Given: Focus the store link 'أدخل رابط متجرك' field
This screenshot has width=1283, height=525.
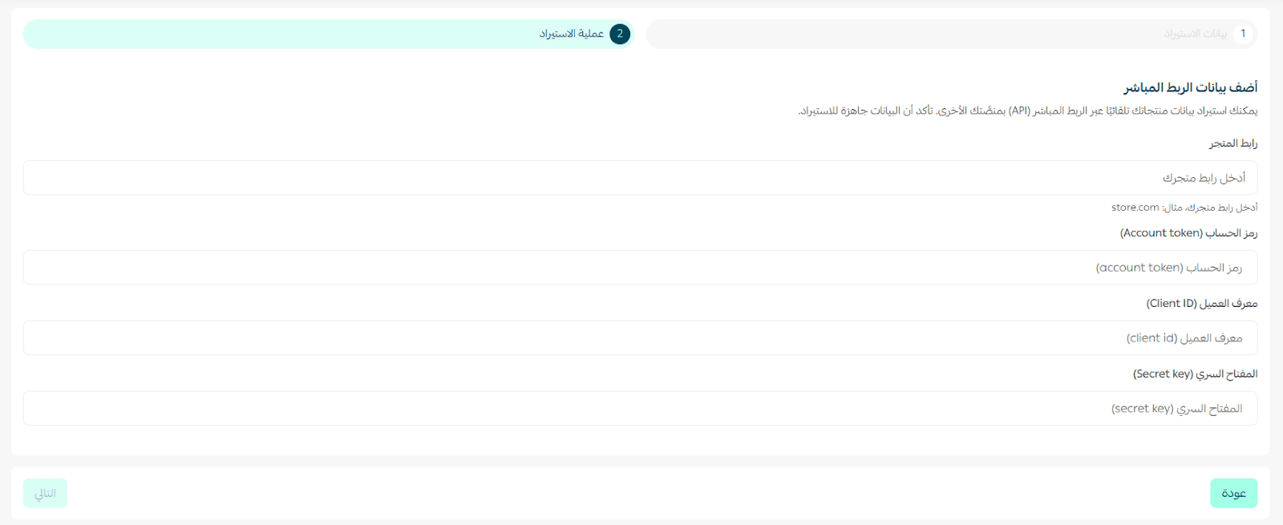Looking at the screenshot, I should point(640,177).
